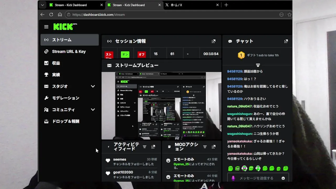
Task: Expand the スタジオ sidebar section
Action: point(93,86)
